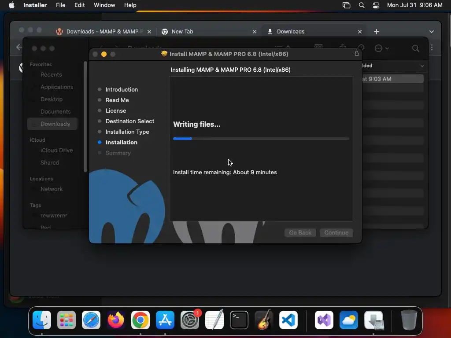Open the Installer app menu

pyautogui.click(x=35, y=5)
